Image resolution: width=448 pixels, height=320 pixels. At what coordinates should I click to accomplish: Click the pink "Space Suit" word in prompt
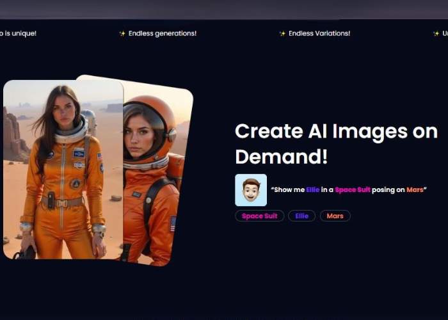pos(353,190)
